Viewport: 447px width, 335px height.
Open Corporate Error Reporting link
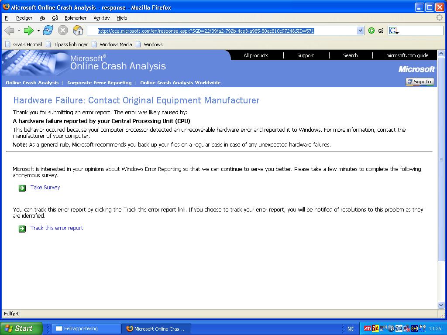[x=100, y=82]
